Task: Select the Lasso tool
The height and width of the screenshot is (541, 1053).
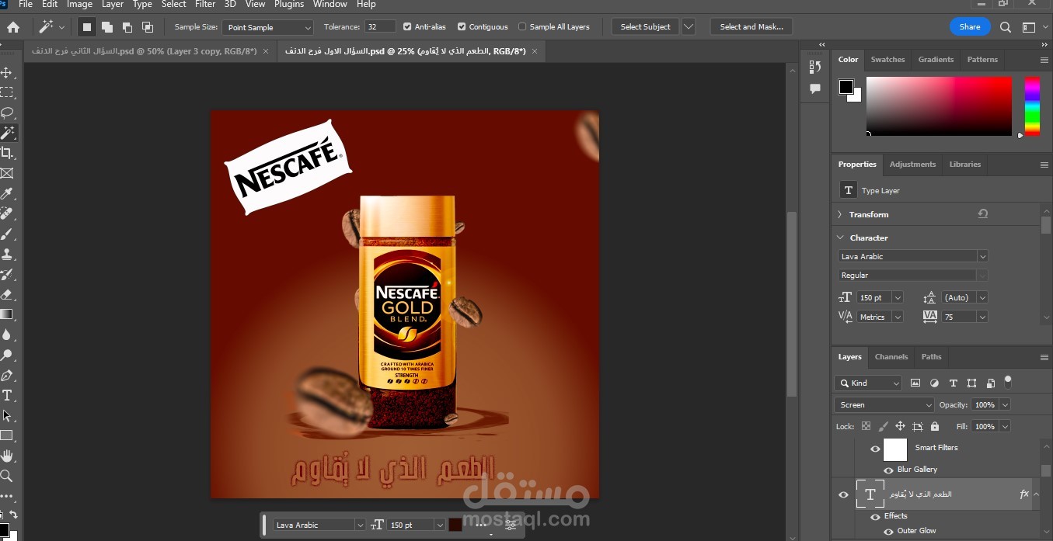Action: coord(7,113)
